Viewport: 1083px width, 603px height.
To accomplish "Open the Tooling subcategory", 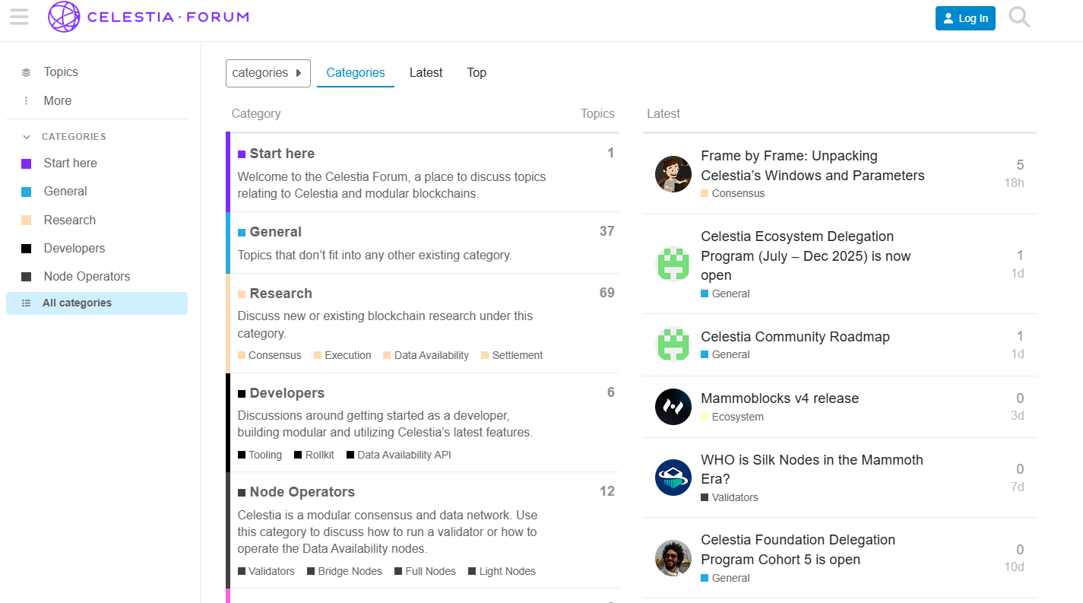I will pyautogui.click(x=260, y=455).
